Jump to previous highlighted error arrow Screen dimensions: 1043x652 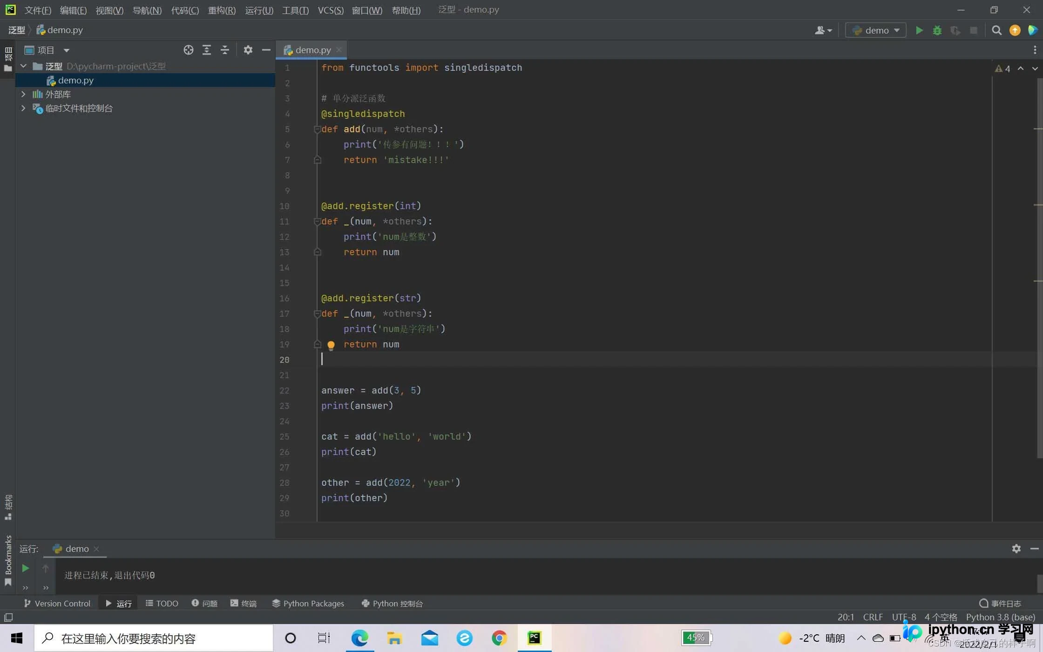[x=1021, y=68]
